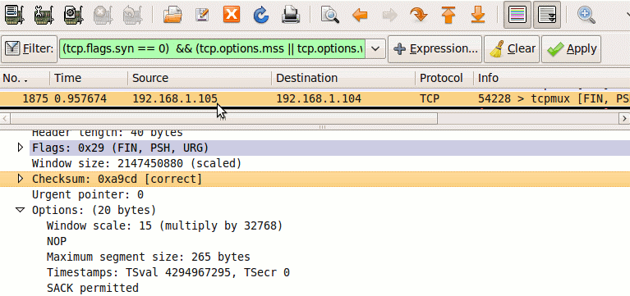Zoom in magnifier icon
Screen dimensions: 630x296
586,15
